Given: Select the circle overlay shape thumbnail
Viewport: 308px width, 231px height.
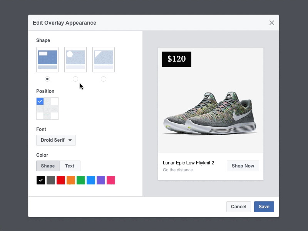Looking at the screenshot, I should click(x=75, y=59).
